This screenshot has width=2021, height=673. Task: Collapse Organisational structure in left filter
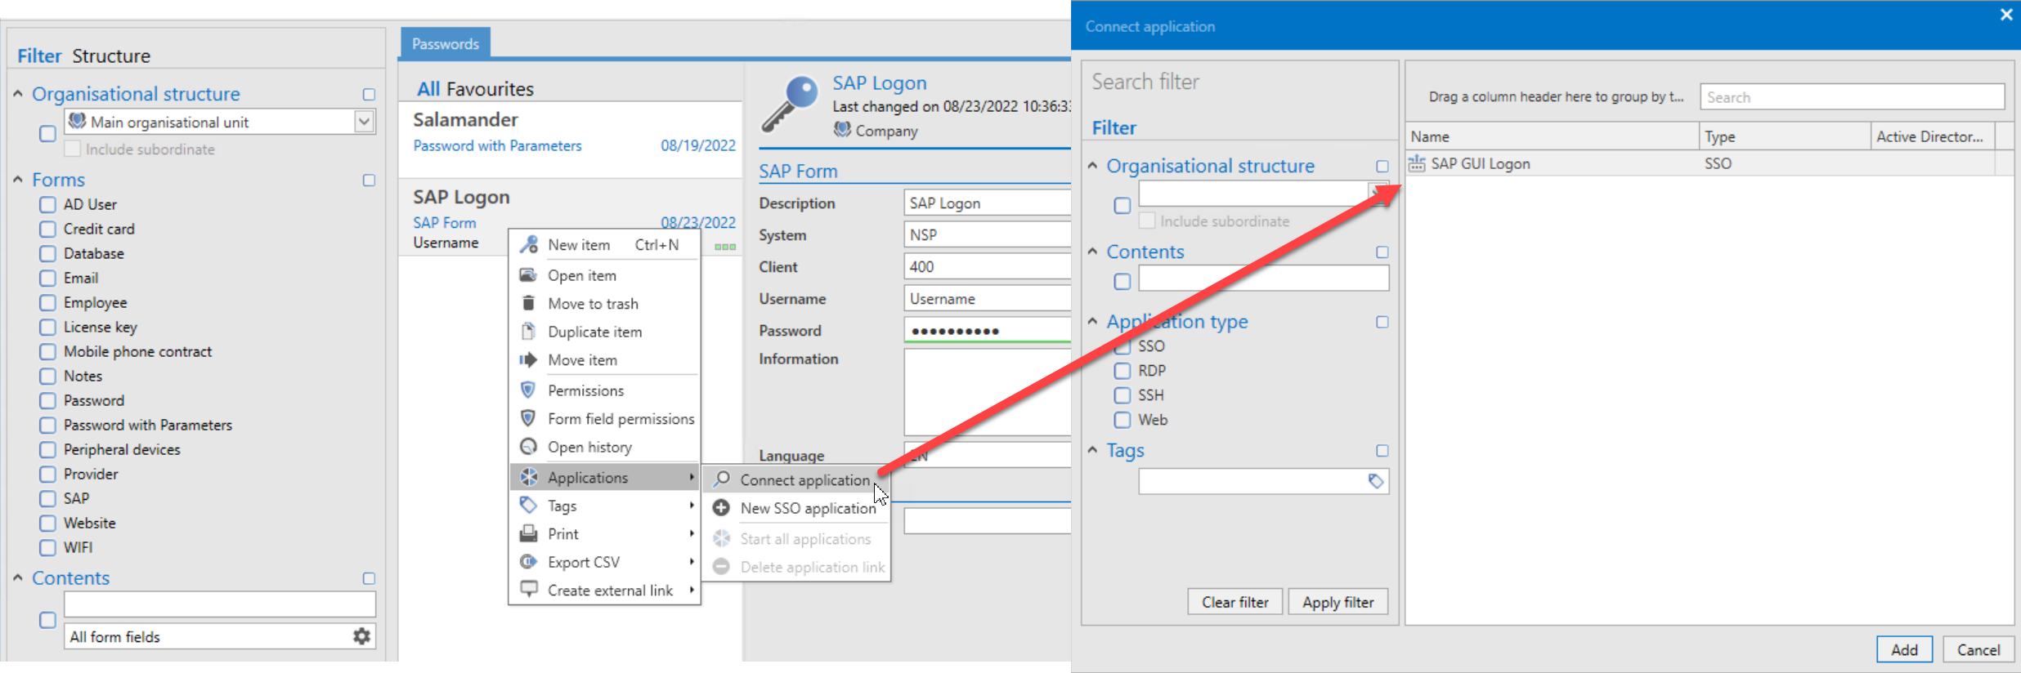click(x=18, y=94)
